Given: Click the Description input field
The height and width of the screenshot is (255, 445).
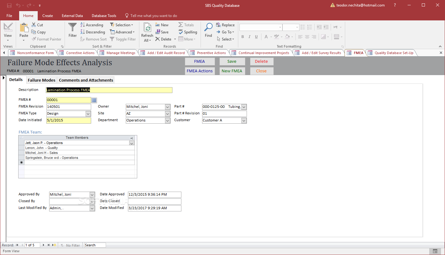Looking at the screenshot, I should click(x=109, y=90).
